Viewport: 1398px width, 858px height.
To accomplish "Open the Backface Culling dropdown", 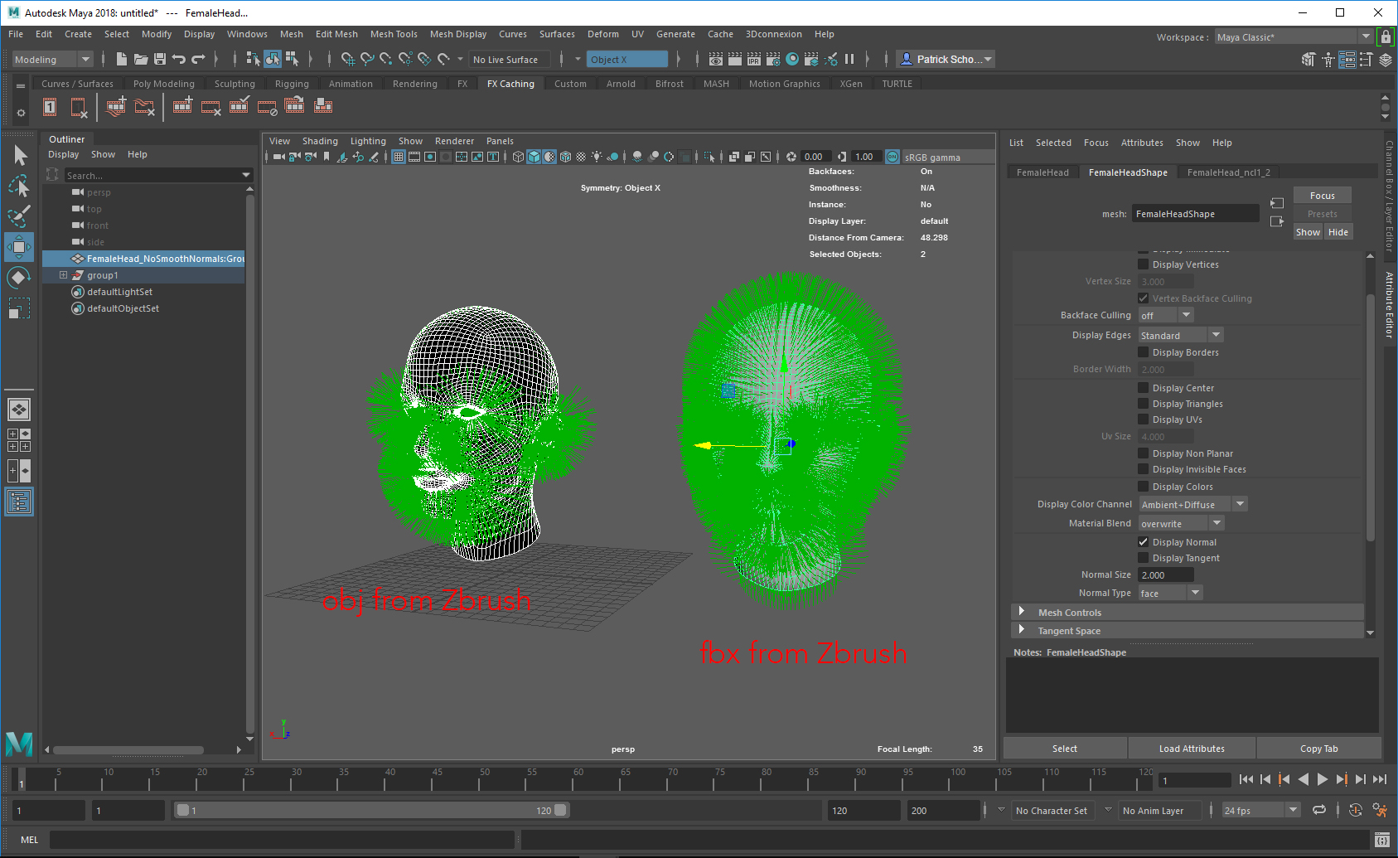I will [x=1165, y=315].
